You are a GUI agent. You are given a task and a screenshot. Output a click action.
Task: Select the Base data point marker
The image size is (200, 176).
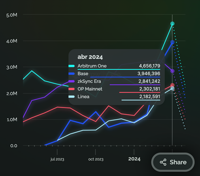pos(172,42)
